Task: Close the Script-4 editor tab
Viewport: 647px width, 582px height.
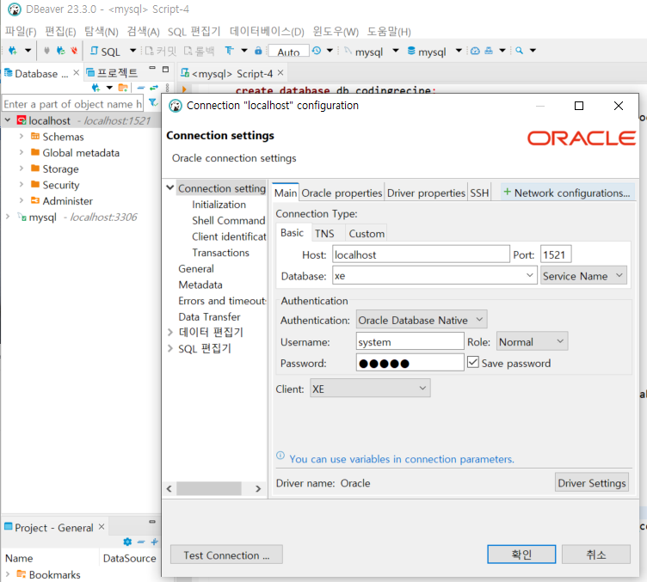Action: pos(280,73)
